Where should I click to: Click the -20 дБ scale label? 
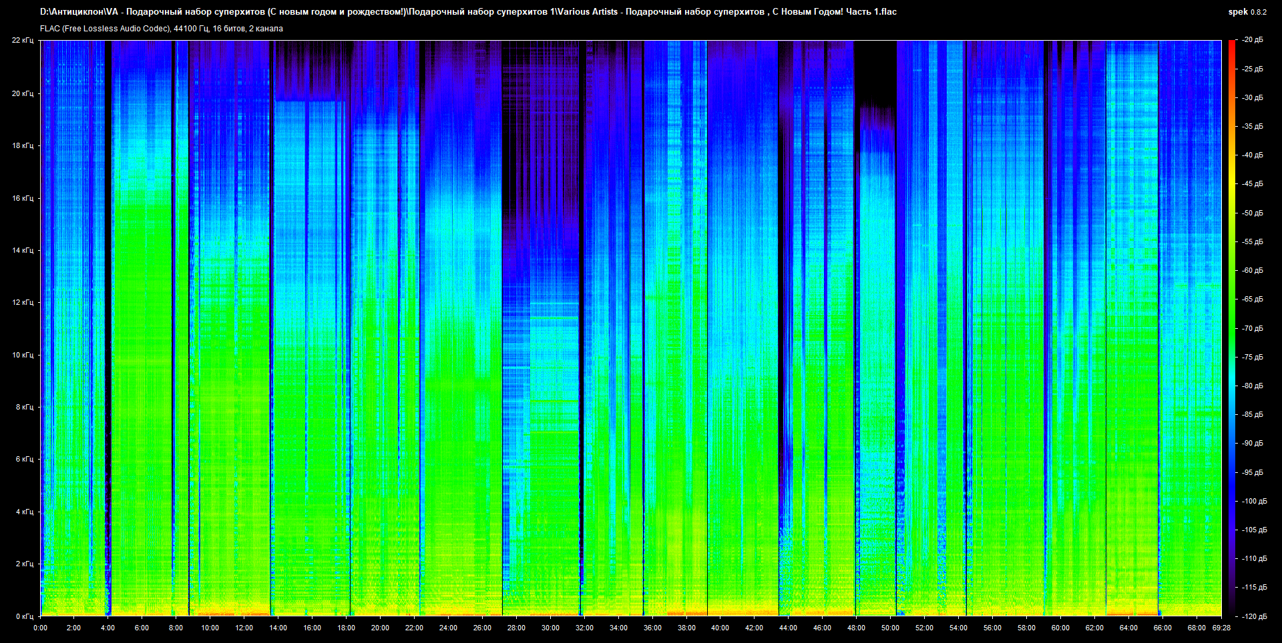pos(1252,40)
